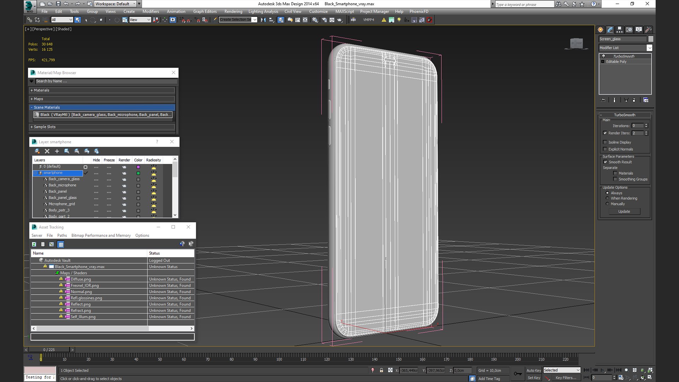Open the Selected key filter dropdown

562,370
